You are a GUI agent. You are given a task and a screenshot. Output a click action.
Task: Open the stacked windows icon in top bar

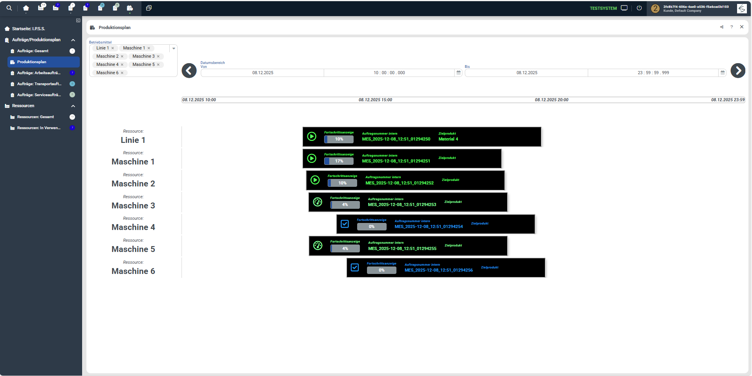[149, 8]
